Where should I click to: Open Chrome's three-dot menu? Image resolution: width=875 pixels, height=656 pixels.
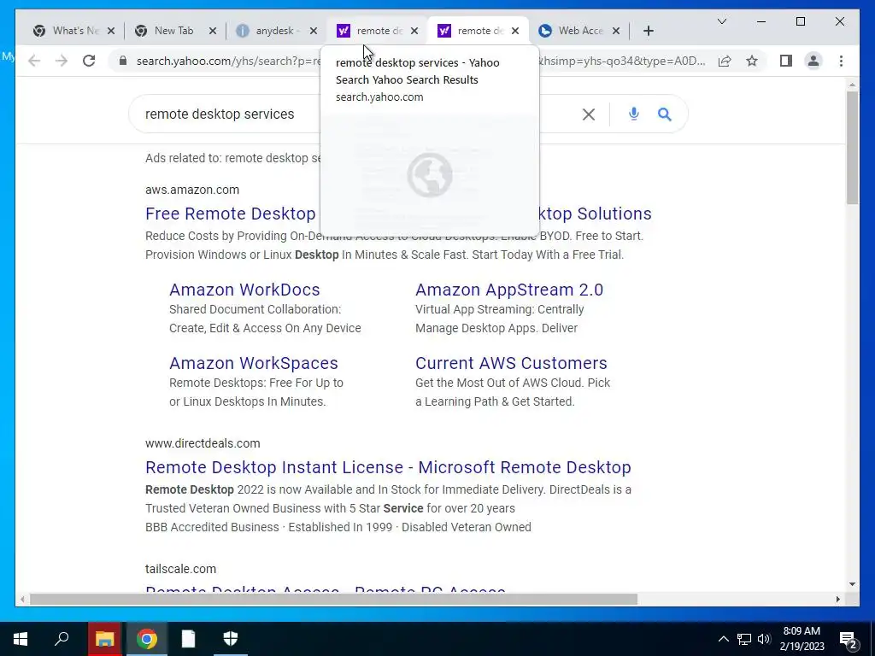pyautogui.click(x=841, y=61)
